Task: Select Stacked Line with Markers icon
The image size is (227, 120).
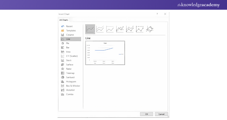Action: (130, 29)
